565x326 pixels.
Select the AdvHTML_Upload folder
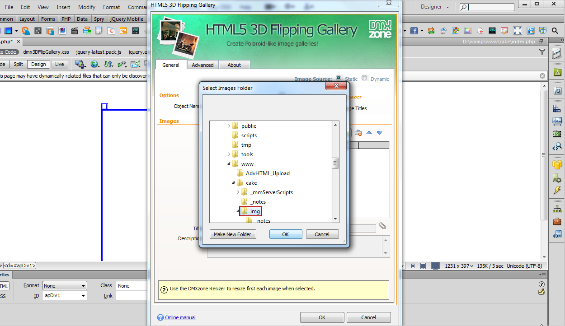(268, 173)
